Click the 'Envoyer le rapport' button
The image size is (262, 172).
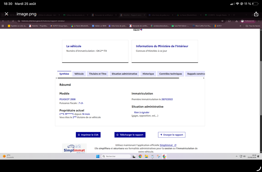(172, 135)
